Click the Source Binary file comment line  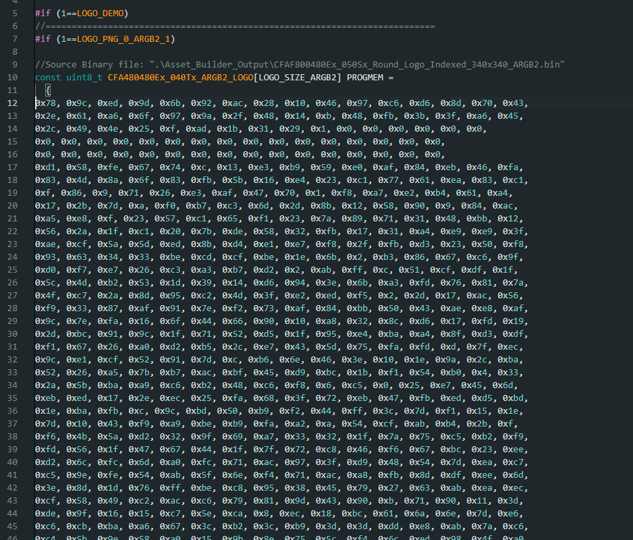[300, 65]
